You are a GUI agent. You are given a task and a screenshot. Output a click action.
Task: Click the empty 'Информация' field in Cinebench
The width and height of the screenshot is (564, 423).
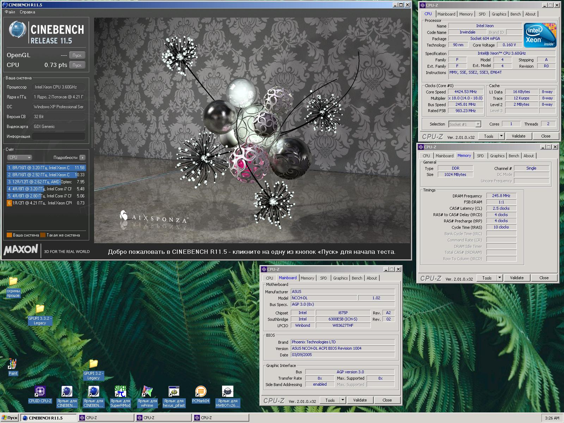(x=59, y=136)
